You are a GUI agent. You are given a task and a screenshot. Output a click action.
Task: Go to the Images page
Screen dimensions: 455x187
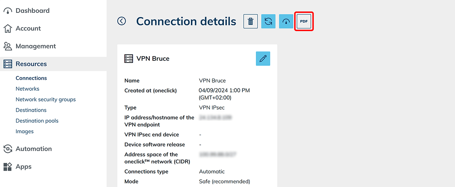25,131
